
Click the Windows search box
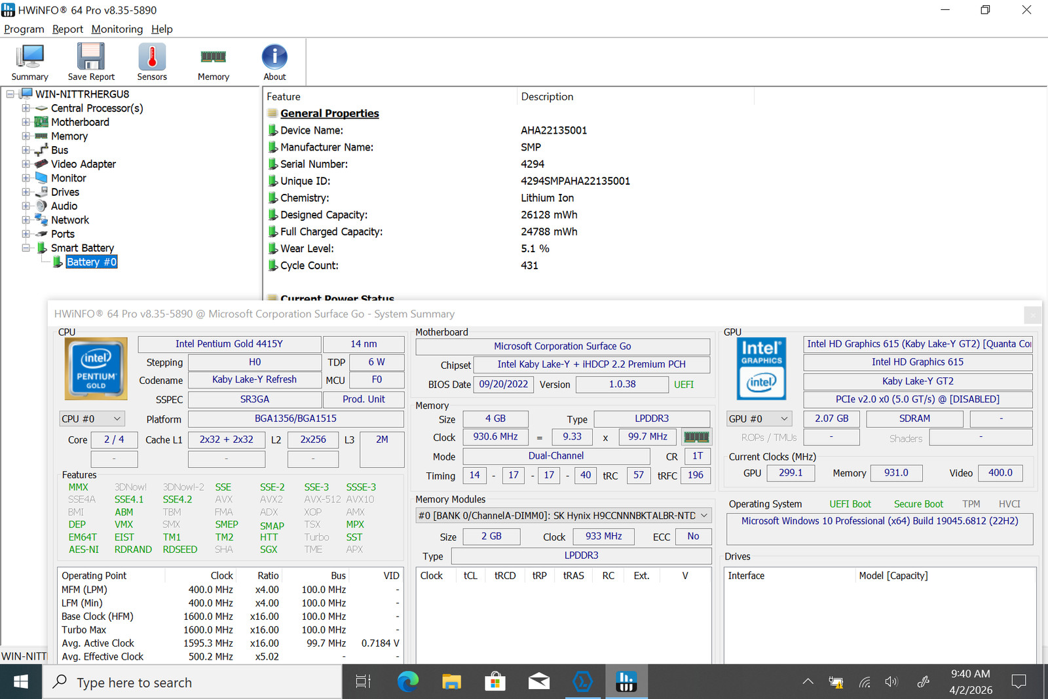[x=192, y=682]
